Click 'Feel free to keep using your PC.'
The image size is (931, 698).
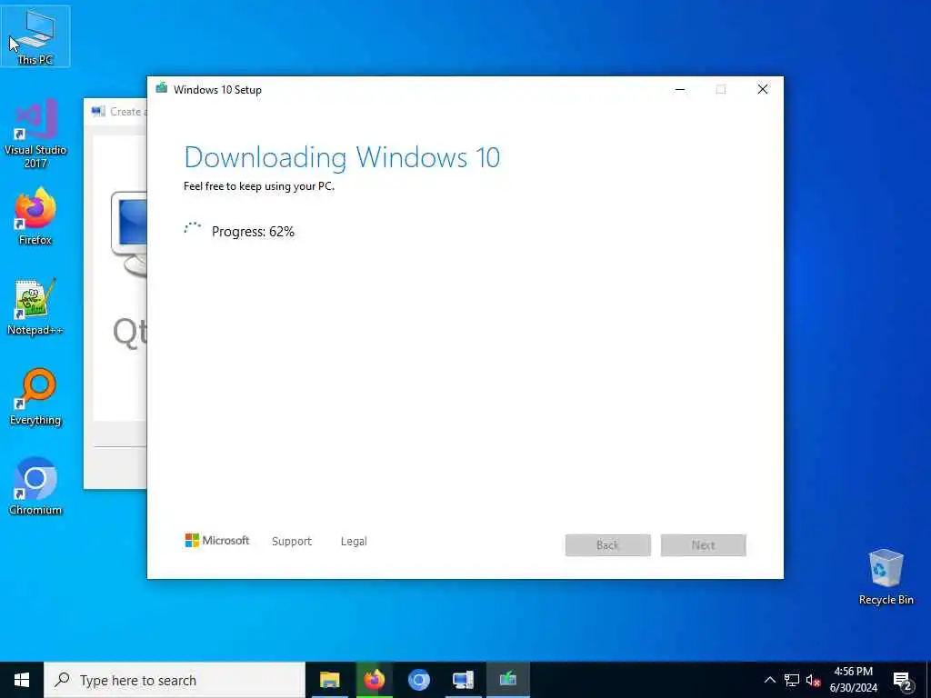coord(259,185)
